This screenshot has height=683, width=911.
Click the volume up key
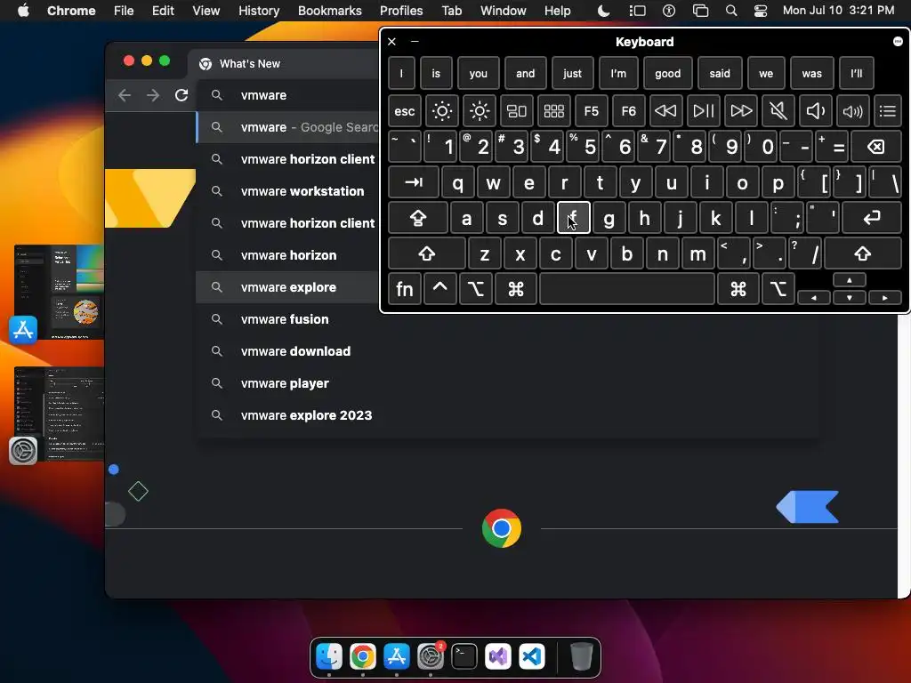click(x=852, y=110)
